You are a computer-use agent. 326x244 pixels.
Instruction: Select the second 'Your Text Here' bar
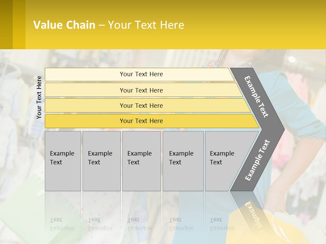[x=141, y=90]
